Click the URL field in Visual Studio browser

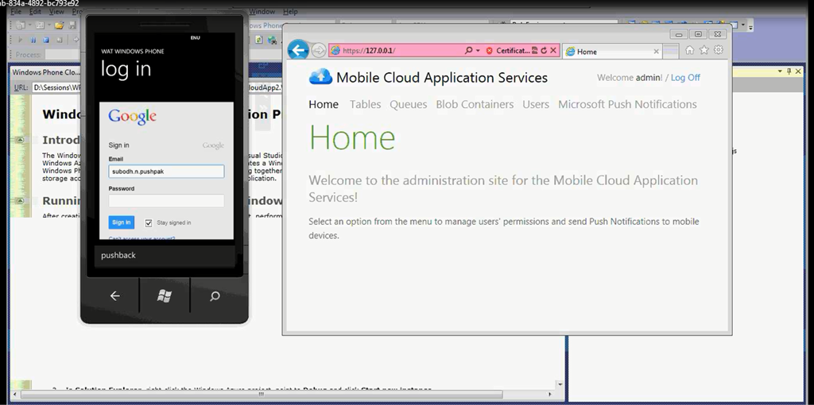[57, 87]
